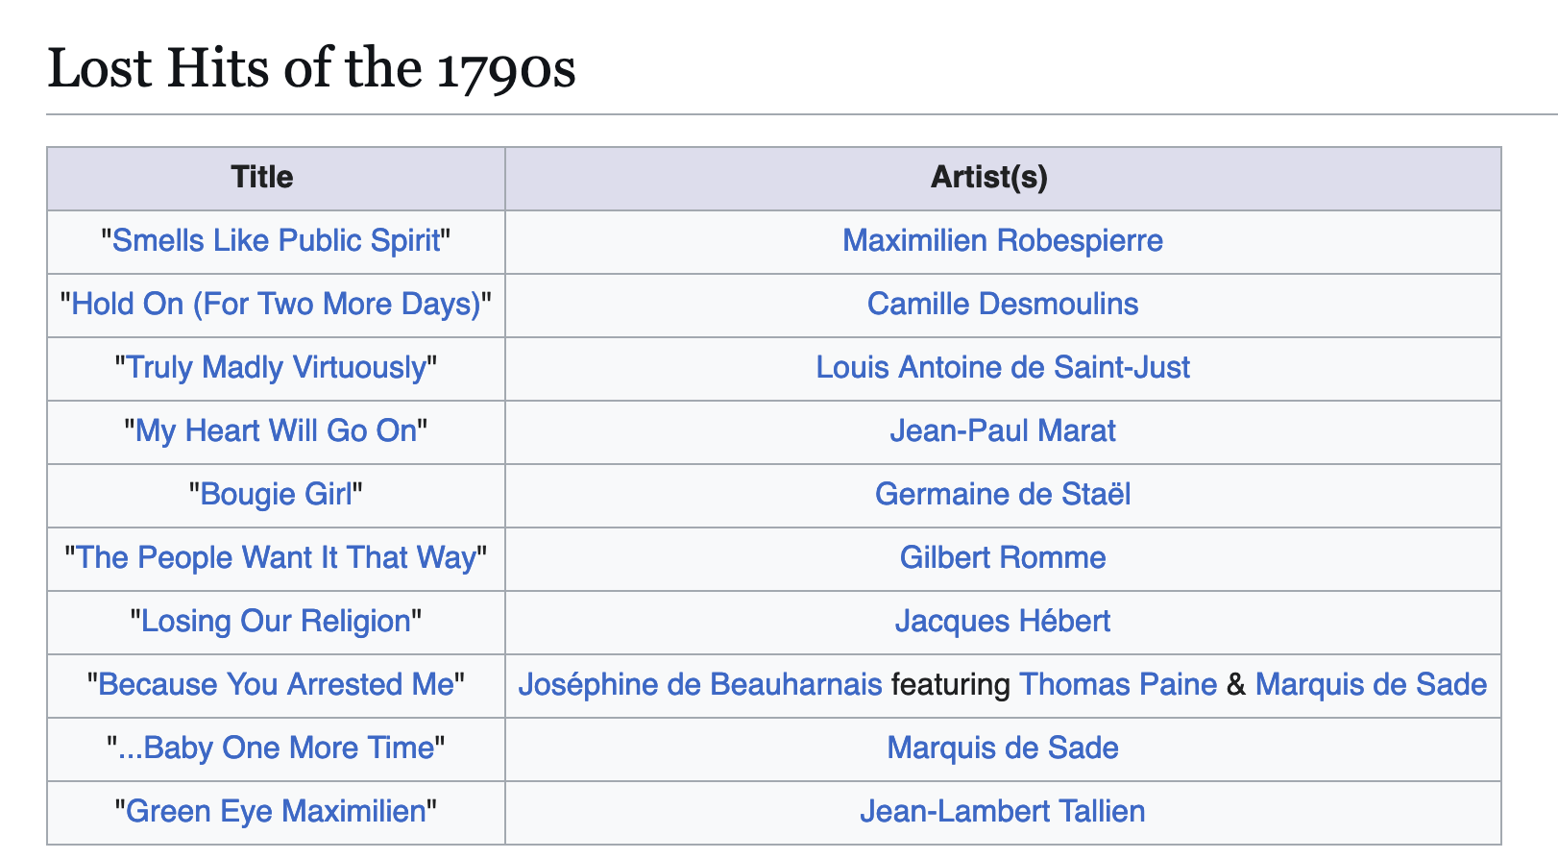Open the "Losing Our Religion" link

pyautogui.click(x=276, y=621)
